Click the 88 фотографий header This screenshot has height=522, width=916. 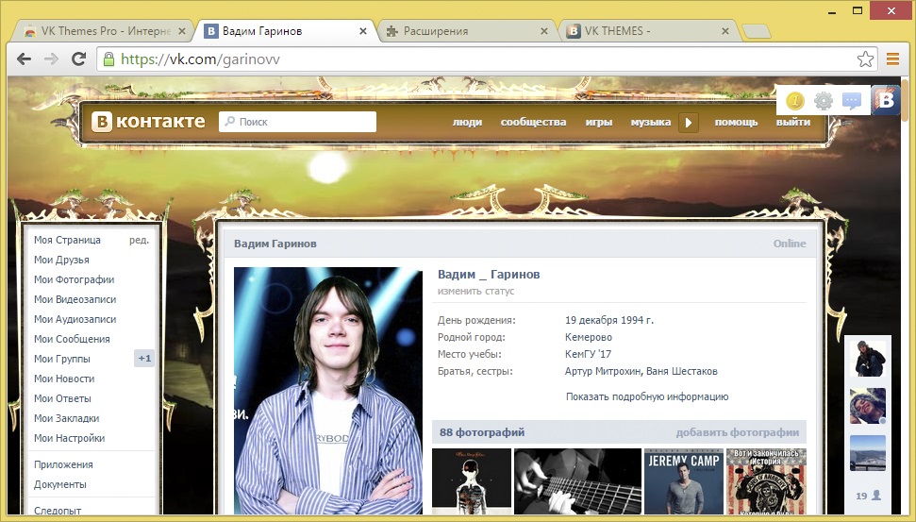482,432
